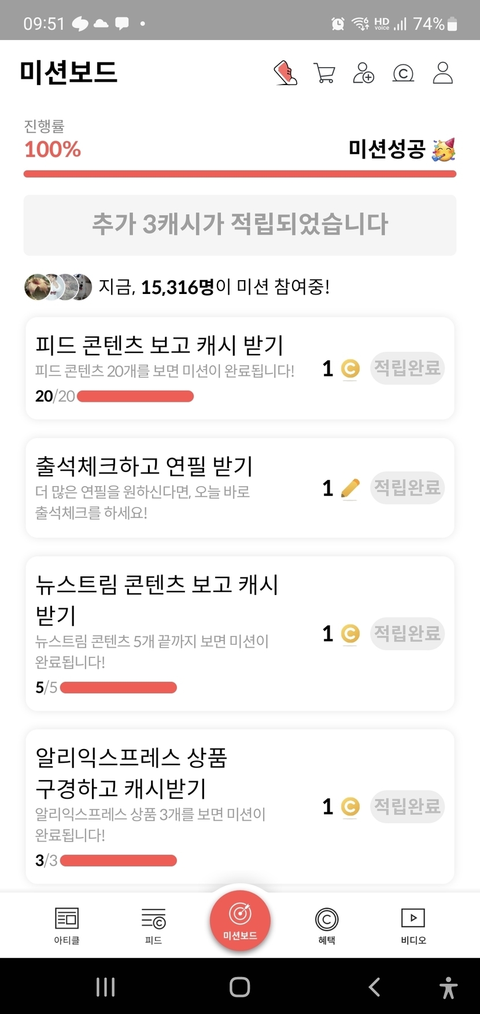Tap the red 미션보드 center button
Image resolution: width=480 pixels, height=1014 pixels.
(x=240, y=920)
